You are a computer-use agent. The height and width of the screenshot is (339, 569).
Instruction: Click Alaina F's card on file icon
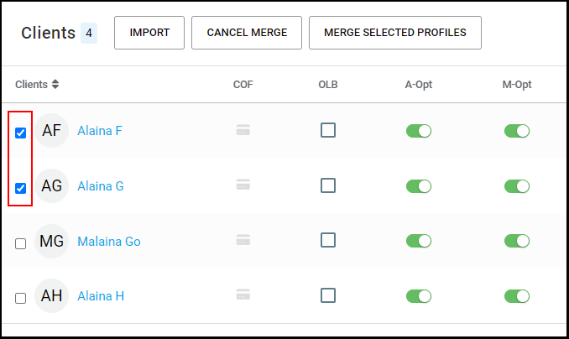click(x=243, y=130)
